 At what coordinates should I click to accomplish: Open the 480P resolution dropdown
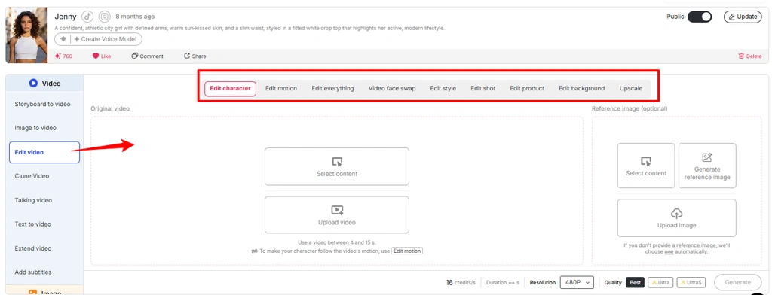[x=577, y=282]
